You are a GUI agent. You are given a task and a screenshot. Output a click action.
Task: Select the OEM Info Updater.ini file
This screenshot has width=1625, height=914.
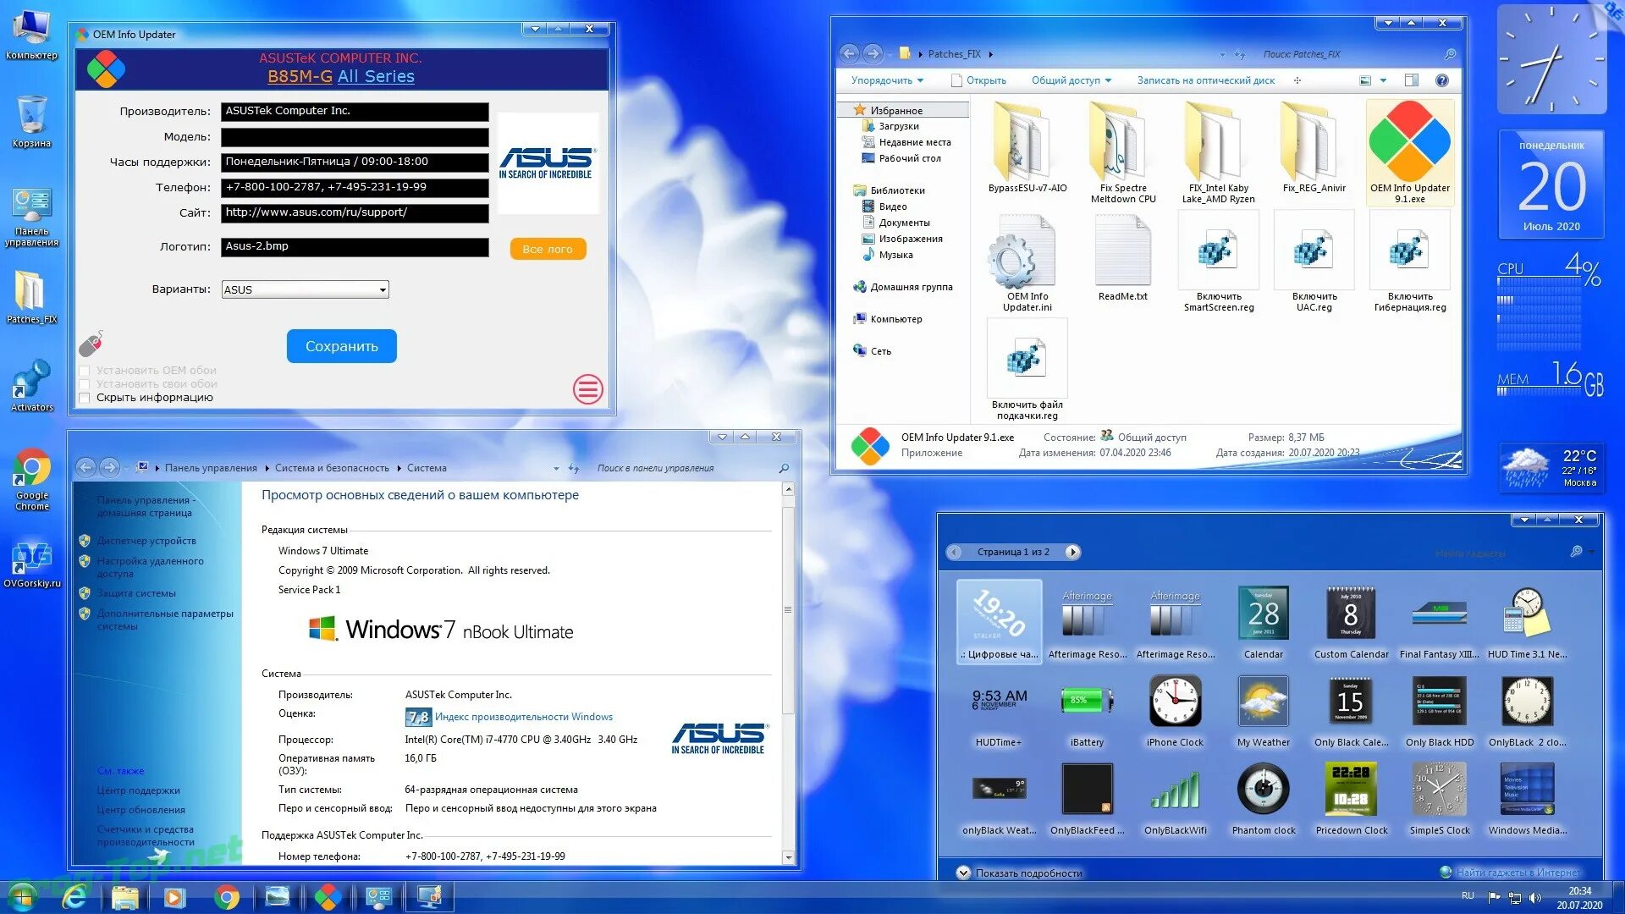click(x=1027, y=262)
